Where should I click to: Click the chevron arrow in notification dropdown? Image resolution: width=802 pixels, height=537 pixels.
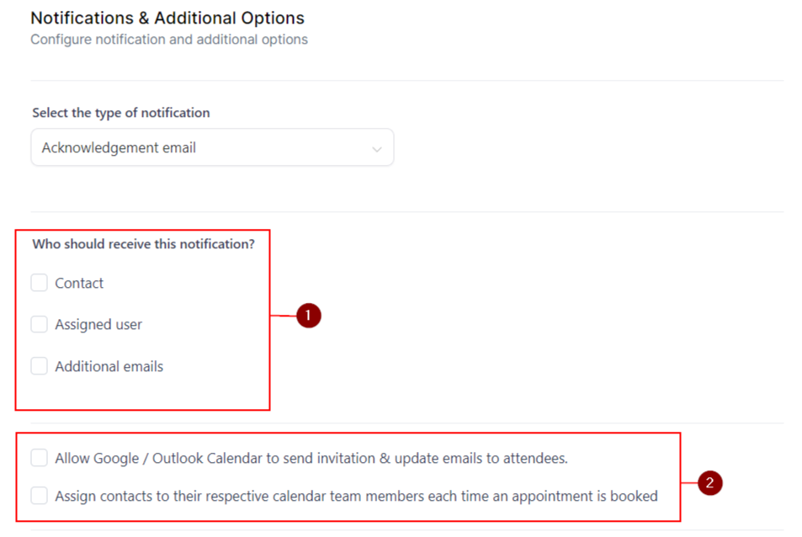[x=376, y=149]
